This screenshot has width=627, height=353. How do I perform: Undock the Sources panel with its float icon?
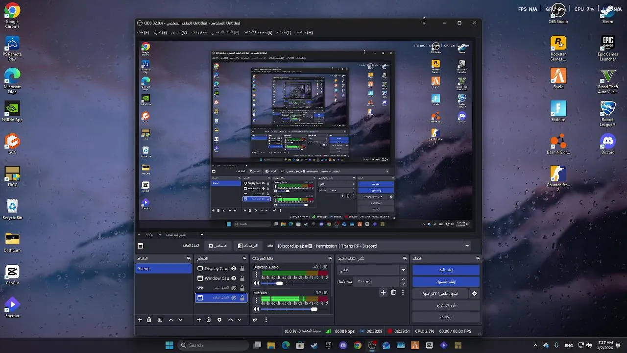coord(244,258)
